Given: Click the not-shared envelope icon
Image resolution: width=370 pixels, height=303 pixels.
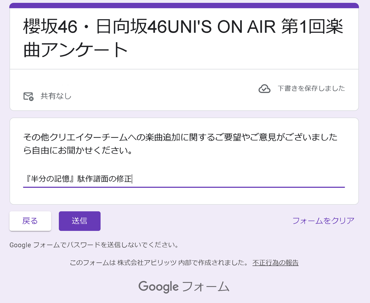Looking at the screenshot, I should pos(28,96).
